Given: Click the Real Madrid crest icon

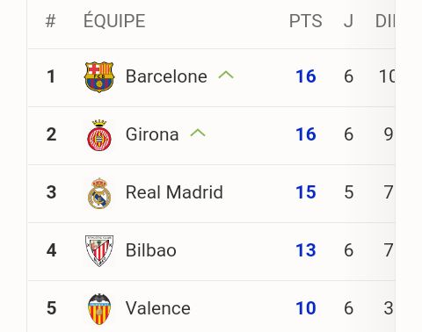Looking at the screenshot, I should [x=99, y=193].
